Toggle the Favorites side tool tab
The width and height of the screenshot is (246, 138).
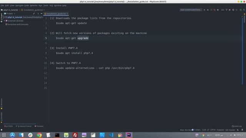click(2, 118)
